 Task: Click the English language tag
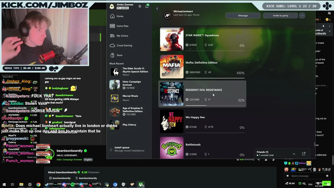(x=88, y=160)
